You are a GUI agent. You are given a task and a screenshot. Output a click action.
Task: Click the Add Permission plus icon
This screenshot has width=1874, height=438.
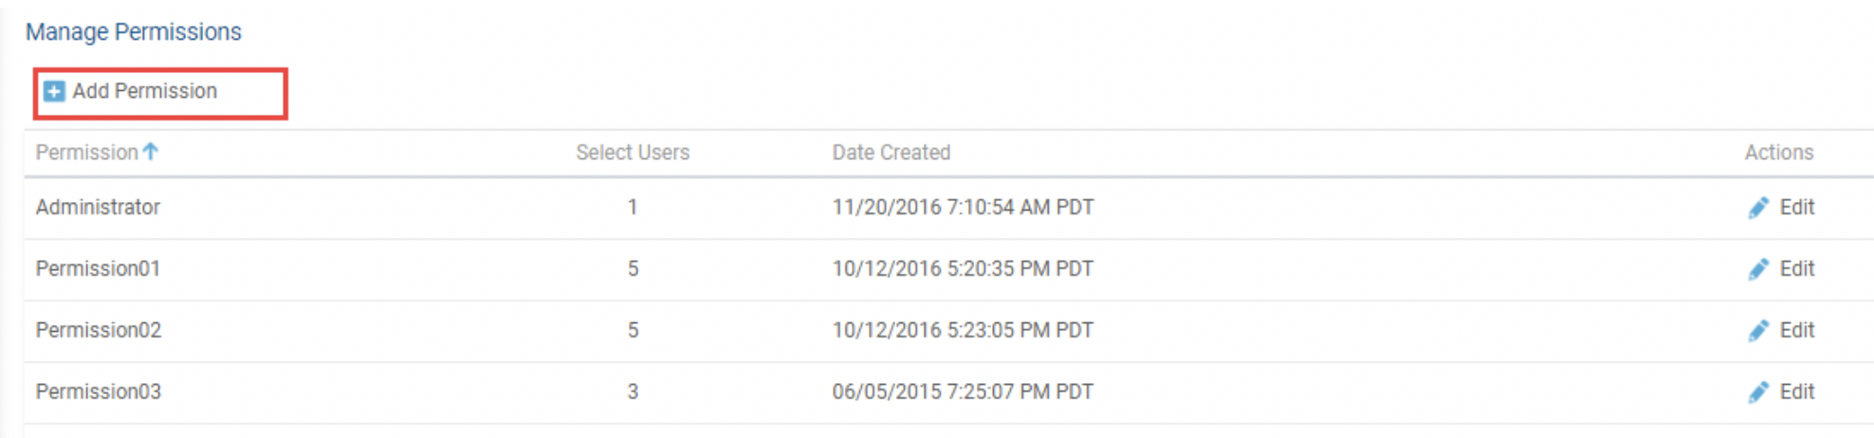click(x=54, y=91)
